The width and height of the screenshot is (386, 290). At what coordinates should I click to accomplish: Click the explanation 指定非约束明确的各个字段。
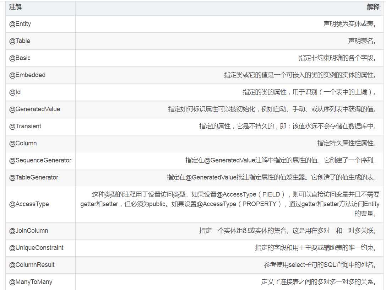pos(338,58)
